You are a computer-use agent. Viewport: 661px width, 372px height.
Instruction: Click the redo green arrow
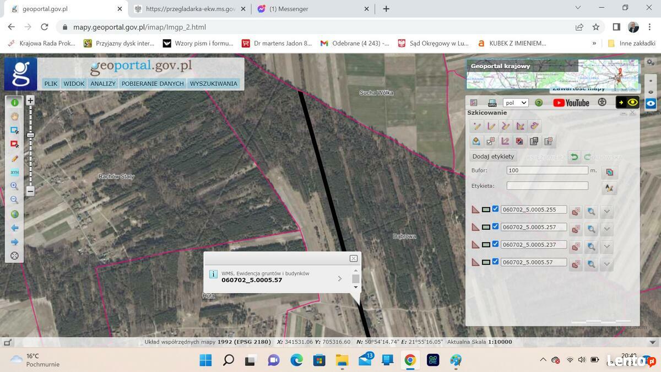(588, 157)
